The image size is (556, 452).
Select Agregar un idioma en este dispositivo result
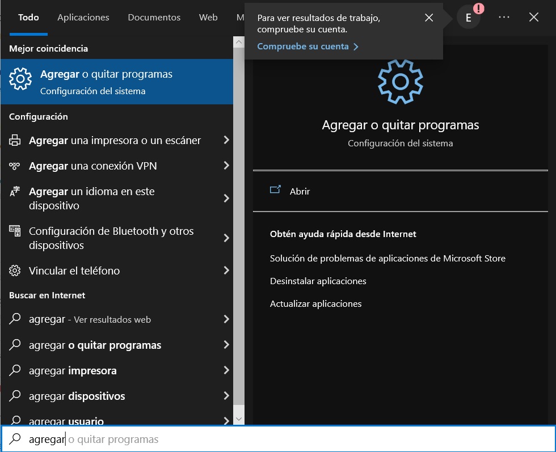click(117, 198)
